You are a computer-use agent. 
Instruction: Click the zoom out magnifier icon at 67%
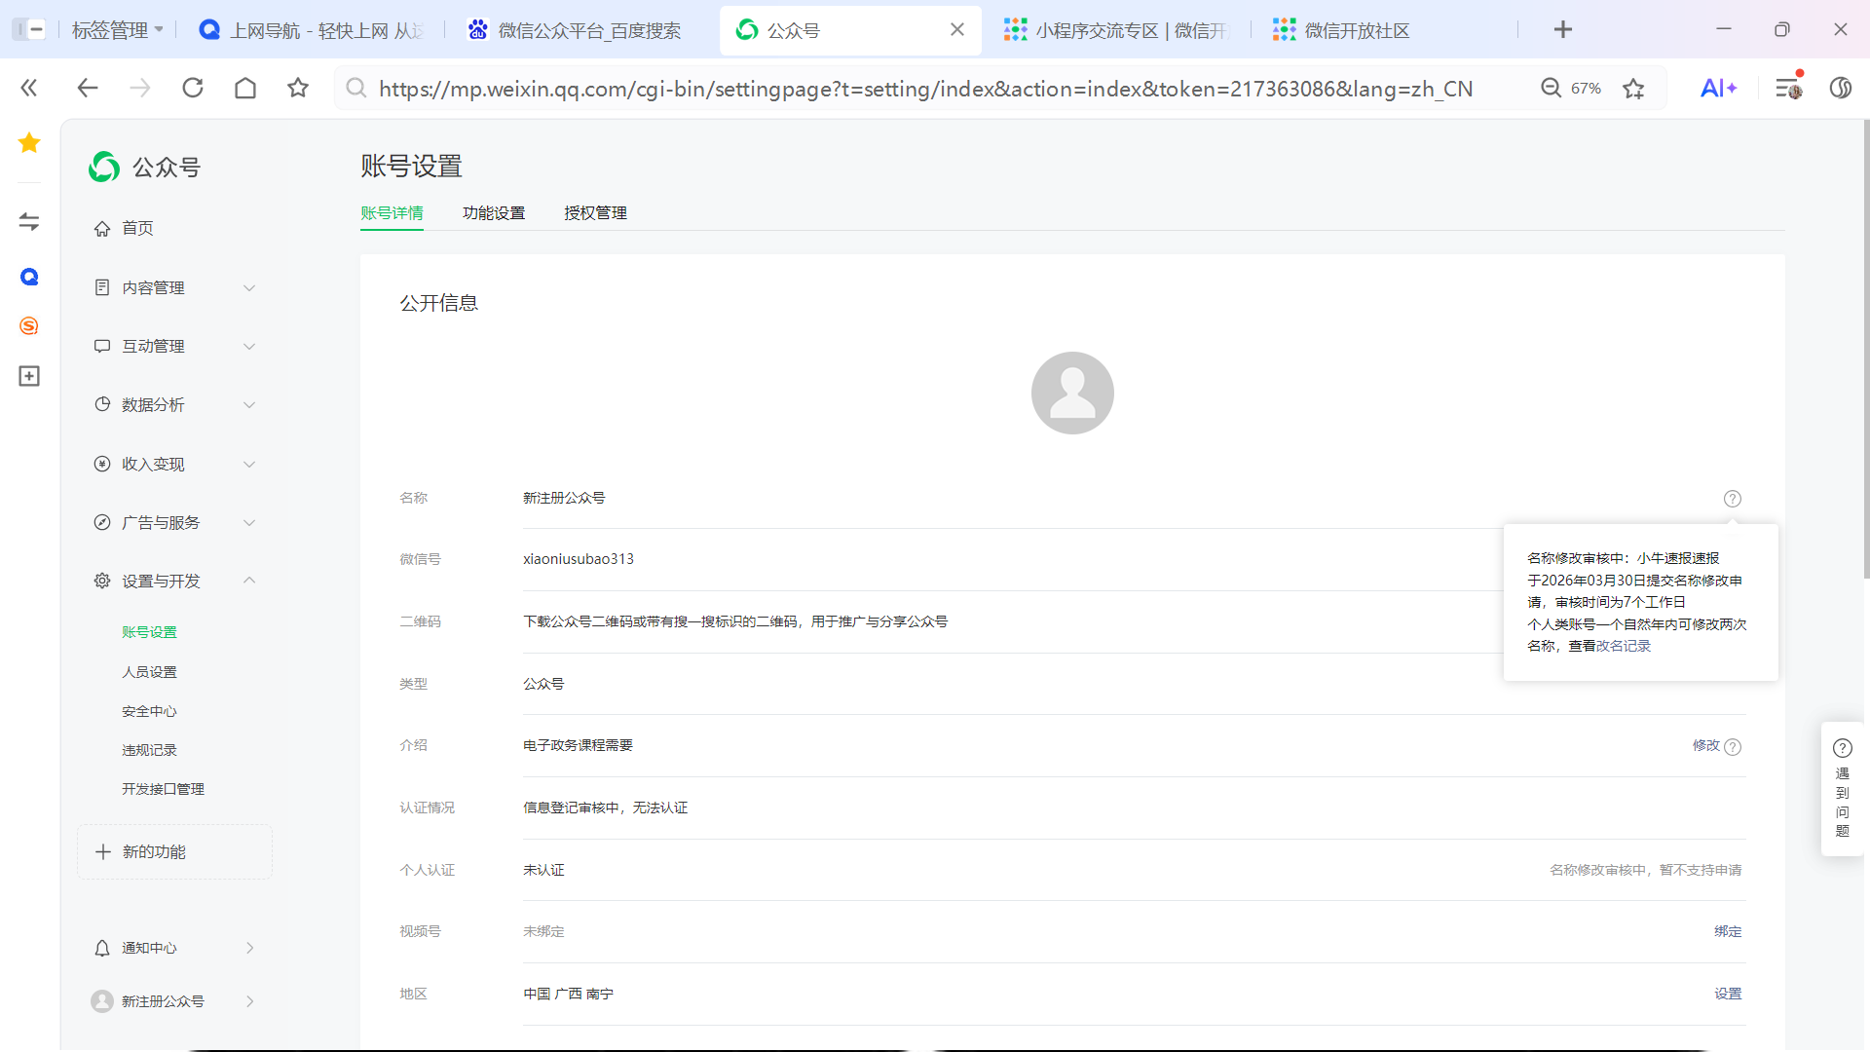pyautogui.click(x=1551, y=89)
